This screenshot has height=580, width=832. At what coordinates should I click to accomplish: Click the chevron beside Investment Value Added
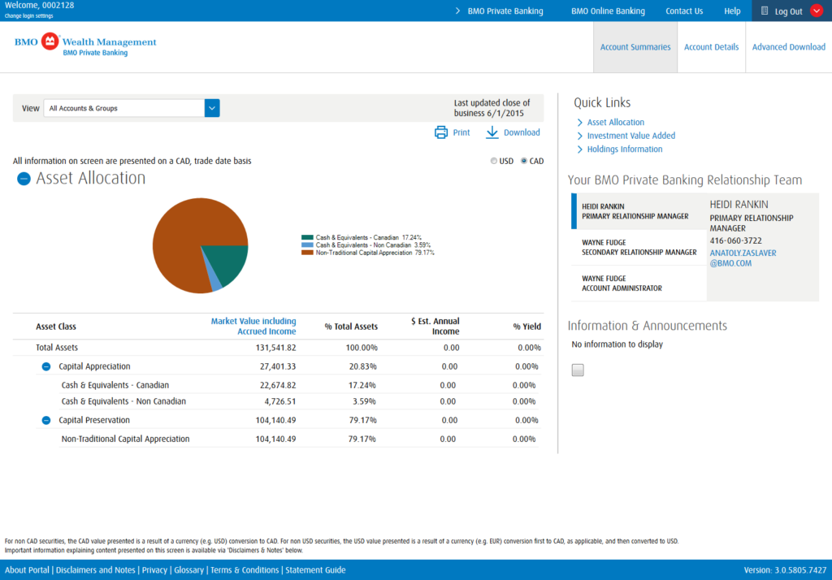point(579,136)
